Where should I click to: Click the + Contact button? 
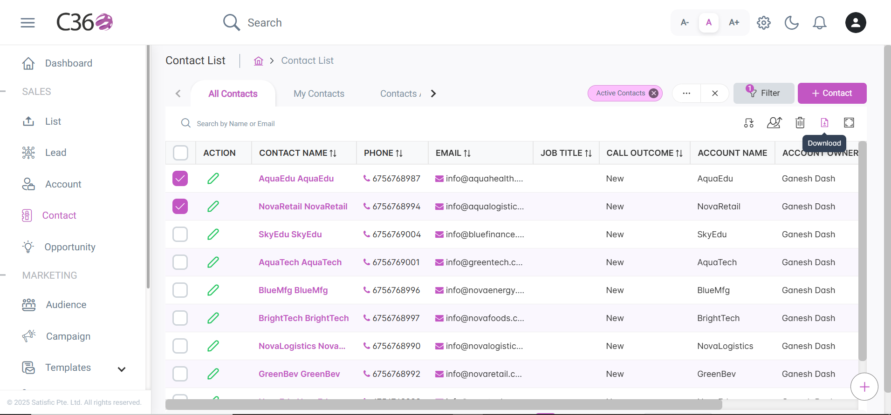[x=832, y=93]
